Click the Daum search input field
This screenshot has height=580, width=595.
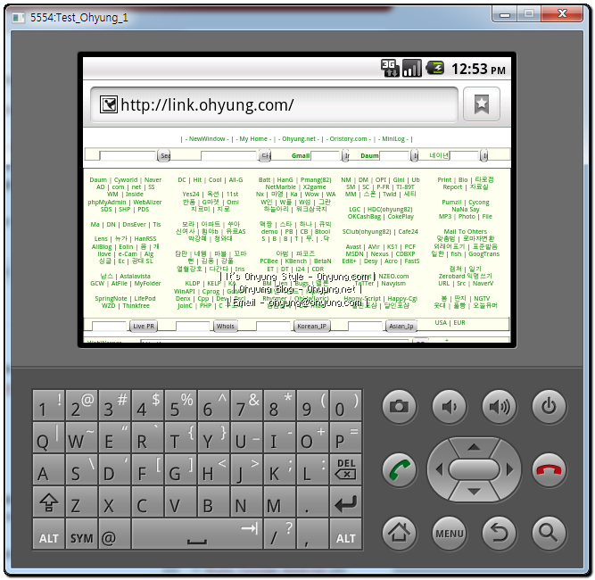click(394, 155)
